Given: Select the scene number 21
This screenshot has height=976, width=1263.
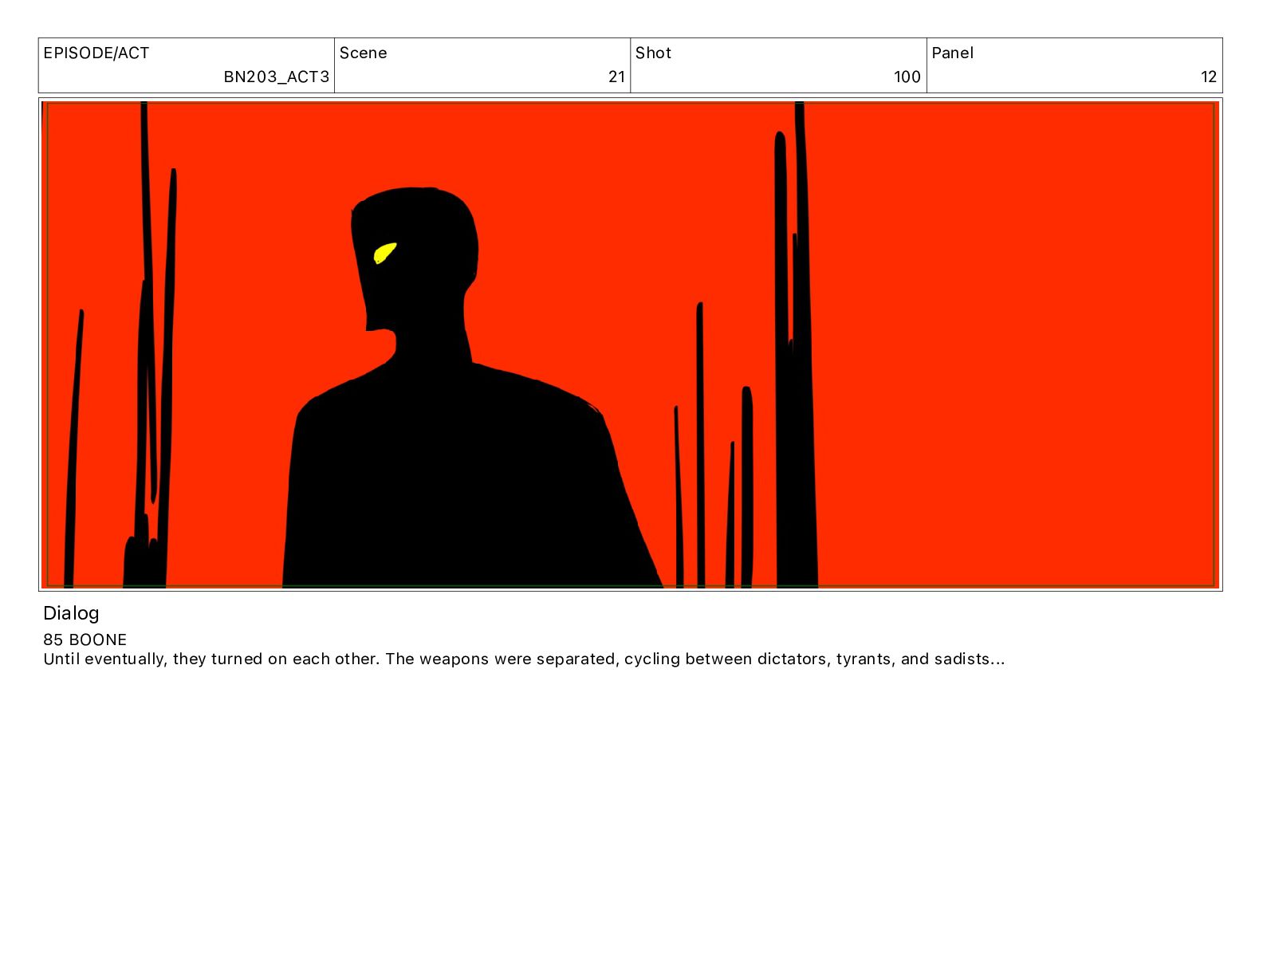Looking at the screenshot, I should coord(616,77).
